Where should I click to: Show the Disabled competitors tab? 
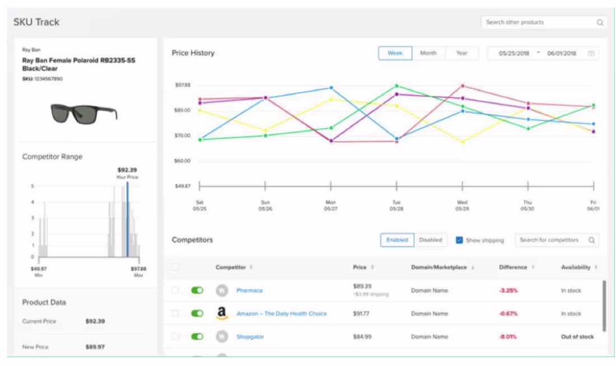point(431,240)
